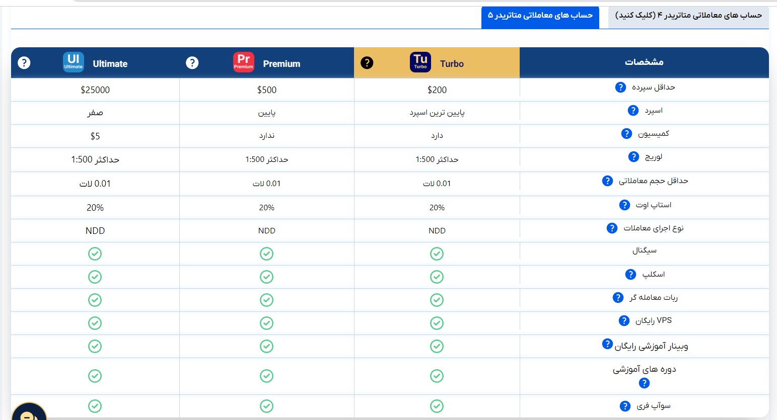Click Premium checkmark in سیگنال row

coord(267,254)
